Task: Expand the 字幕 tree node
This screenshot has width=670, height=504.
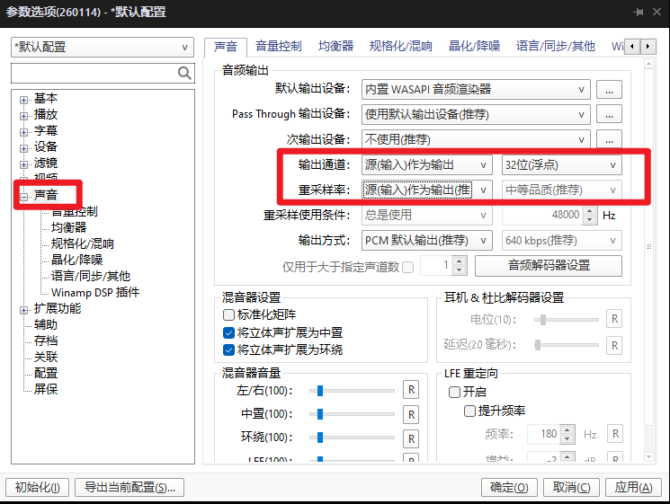Action: tap(23, 132)
